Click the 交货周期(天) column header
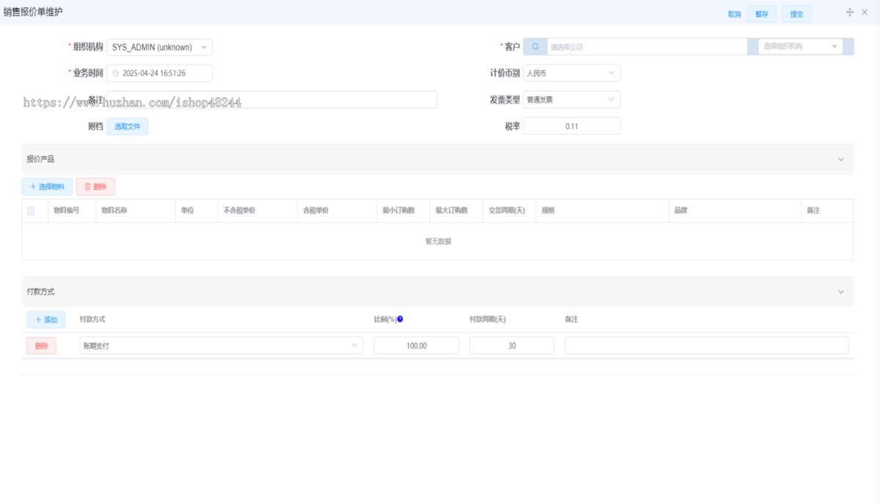Image resolution: width=880 pixels, height=503 pixels. pyautogui.click(x=507, y=210)
